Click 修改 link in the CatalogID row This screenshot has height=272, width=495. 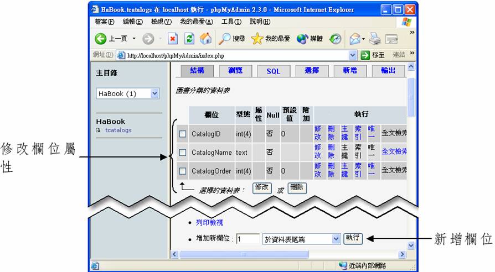(x=318, y=133)
